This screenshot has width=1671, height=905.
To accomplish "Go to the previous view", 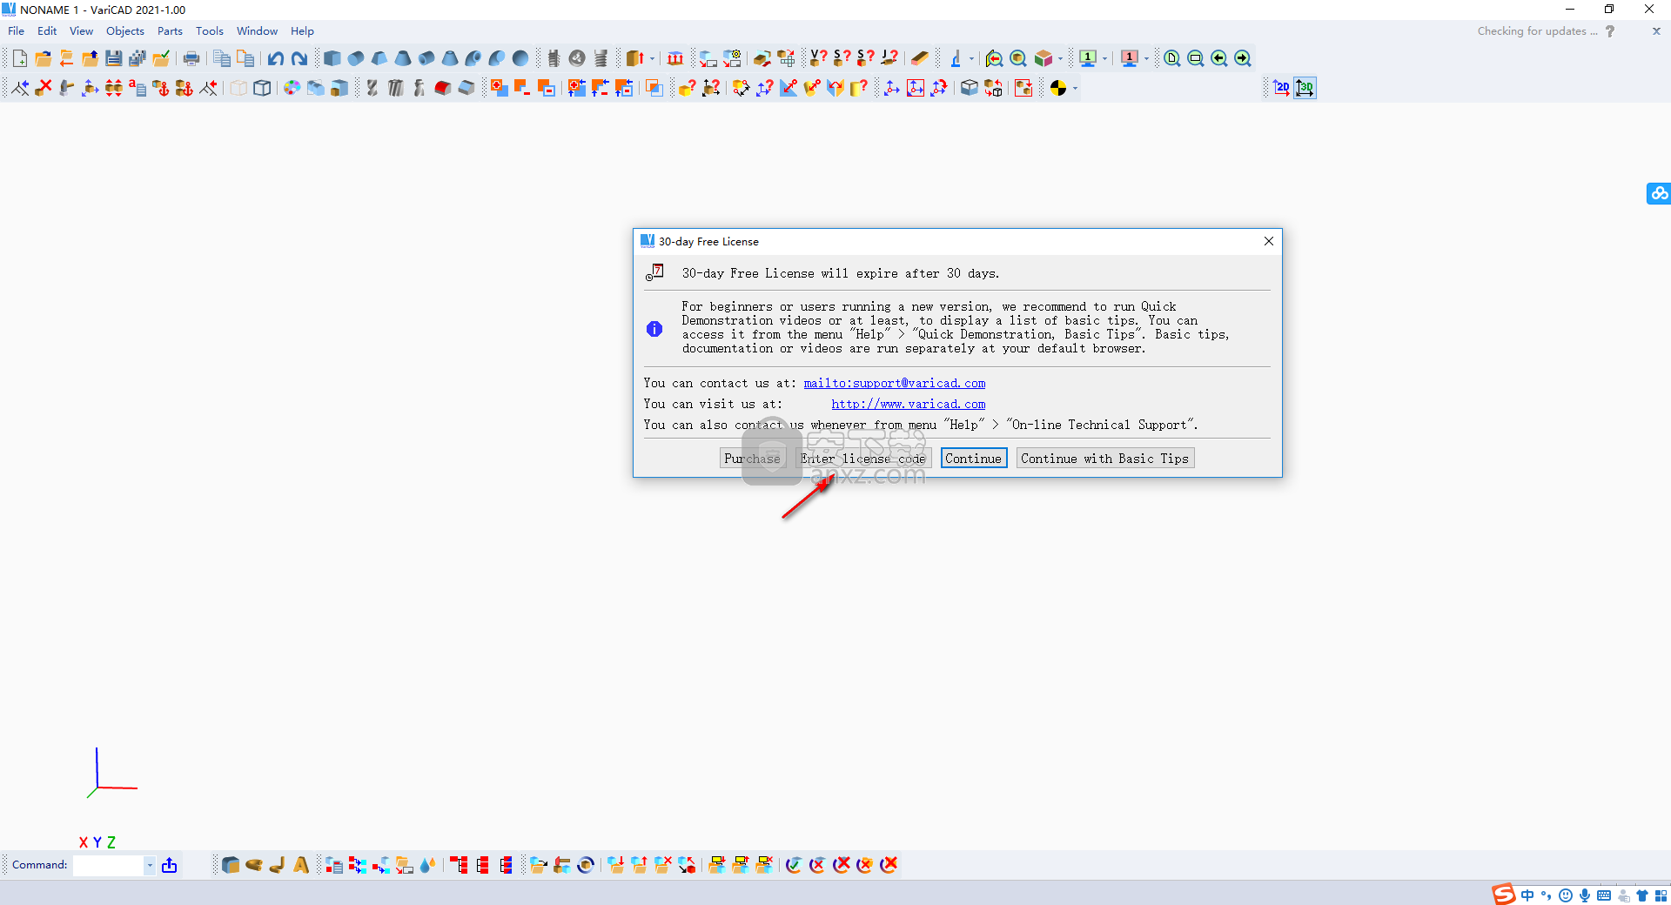I will pos(1219,58).
